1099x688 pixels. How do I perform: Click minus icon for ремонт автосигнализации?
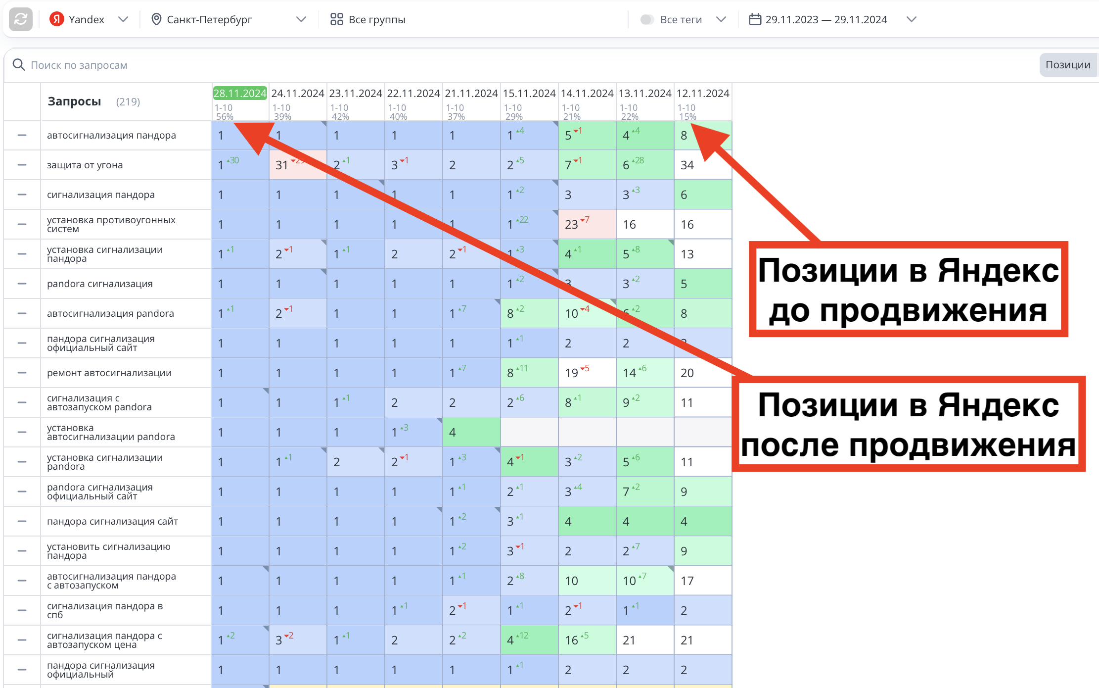tap(22, 373)
